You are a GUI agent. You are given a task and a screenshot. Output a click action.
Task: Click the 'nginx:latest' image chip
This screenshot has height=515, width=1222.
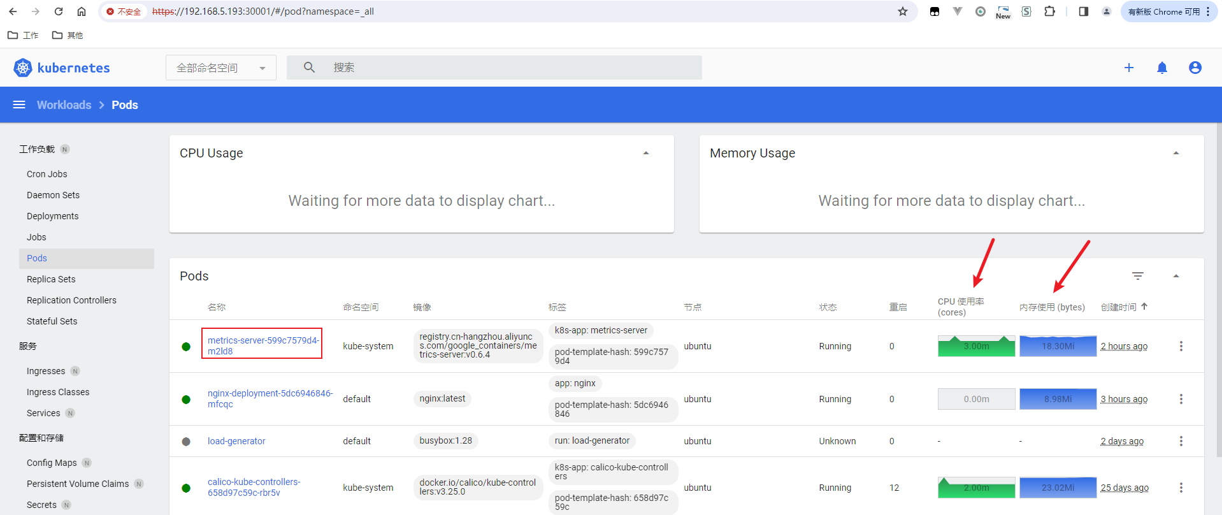point(442,399)
